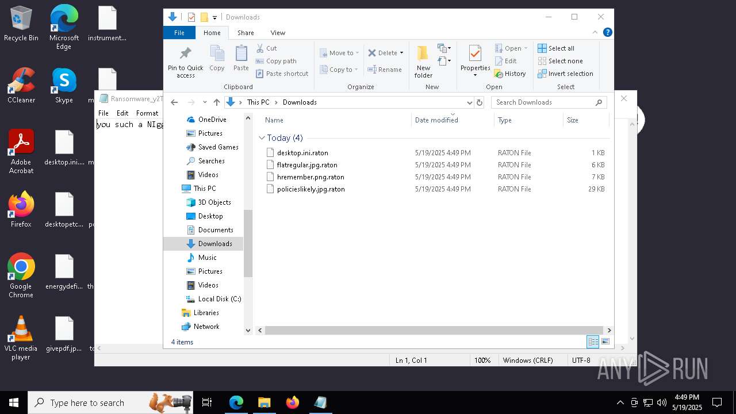Image resolution: width=736 pixels, height=414 pixels.
Task: Open Explorer Help icon
Action: click(607, 32)
